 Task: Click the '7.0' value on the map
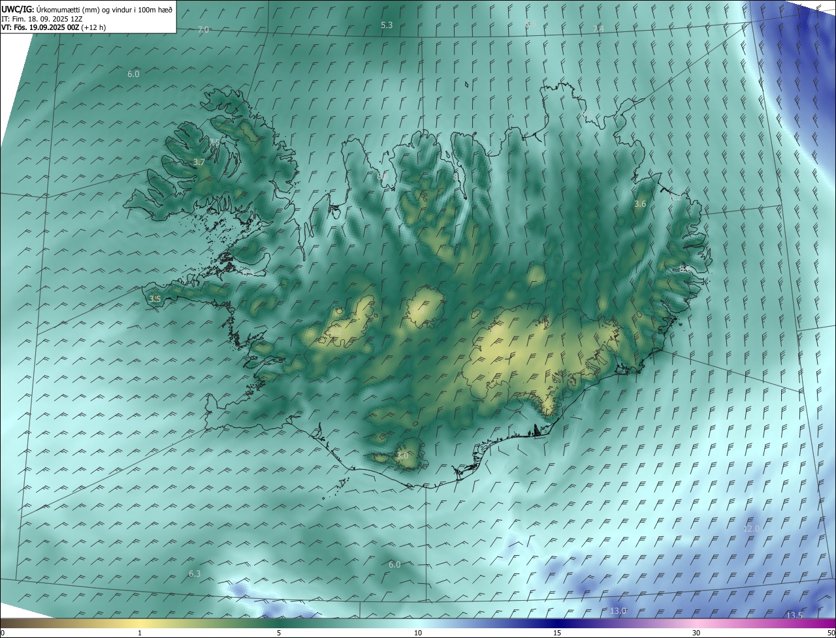[x=203, y=30]
